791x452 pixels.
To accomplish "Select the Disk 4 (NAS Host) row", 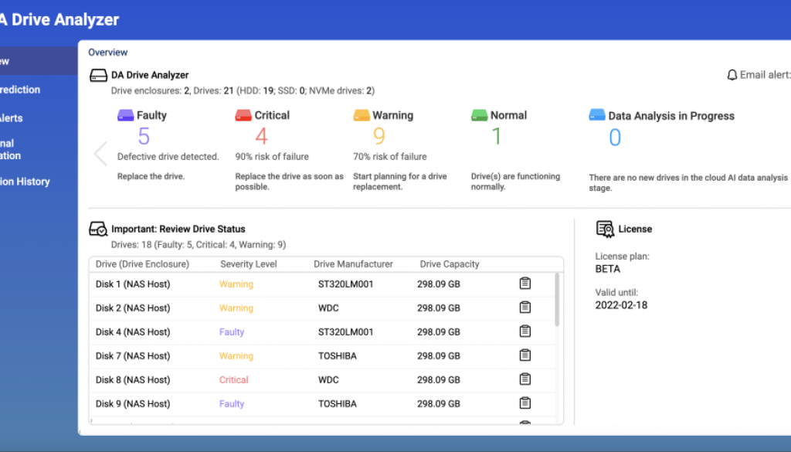I will click(322, 332).
